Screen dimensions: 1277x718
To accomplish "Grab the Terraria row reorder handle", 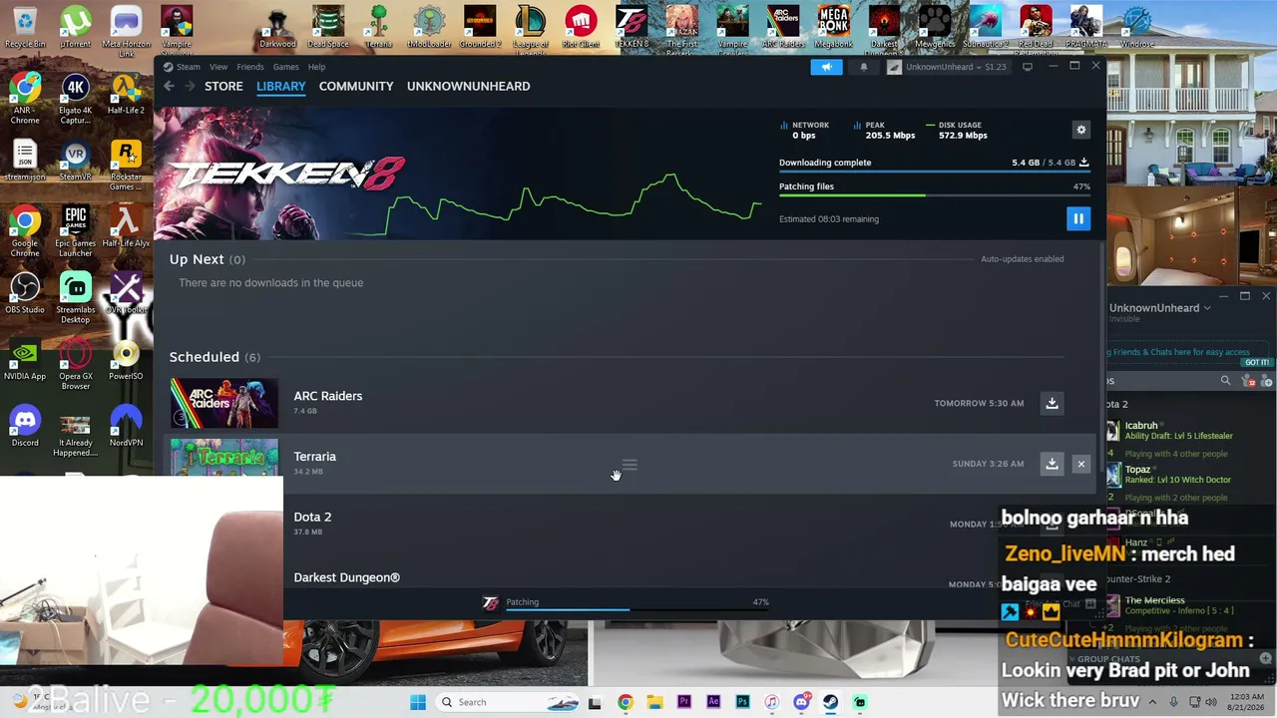I will (630, 465).
